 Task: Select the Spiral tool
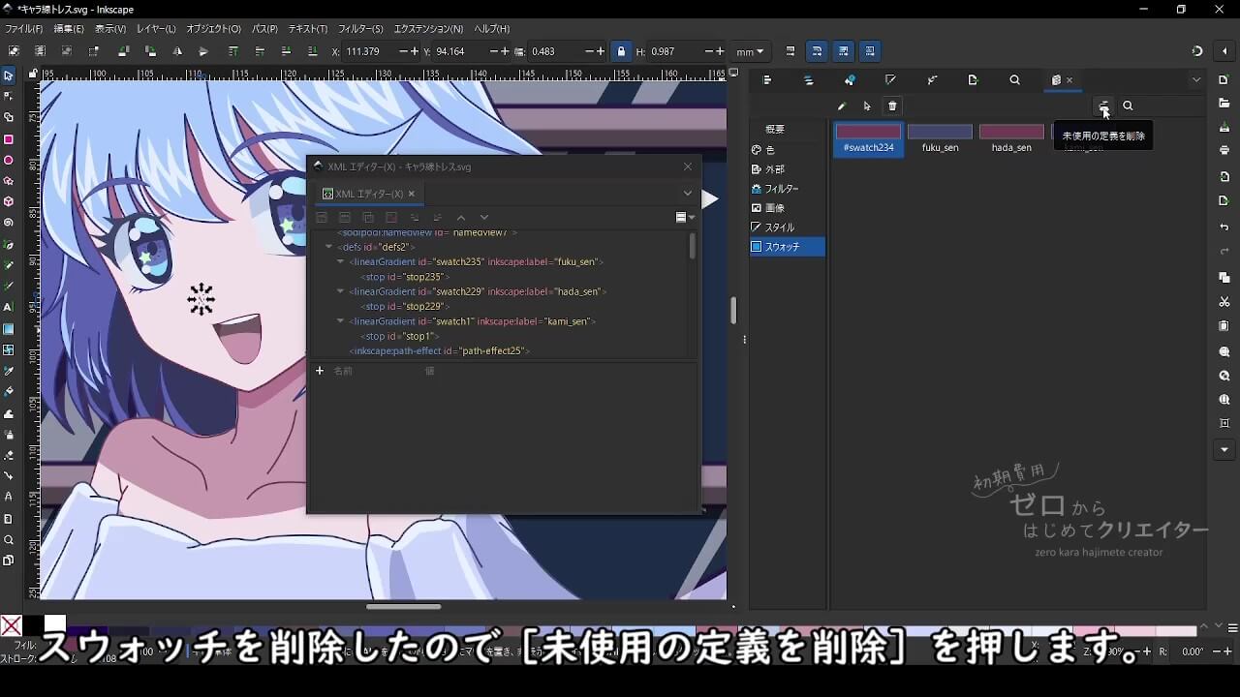tap(9, 223)
